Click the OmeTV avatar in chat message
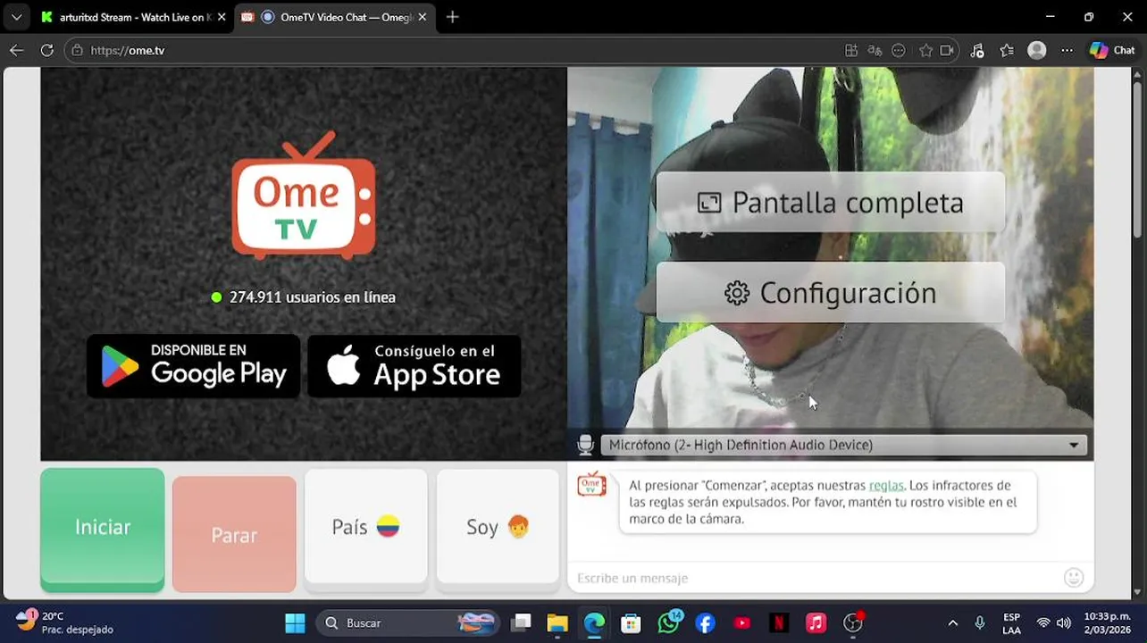 (x=591, y=483)
